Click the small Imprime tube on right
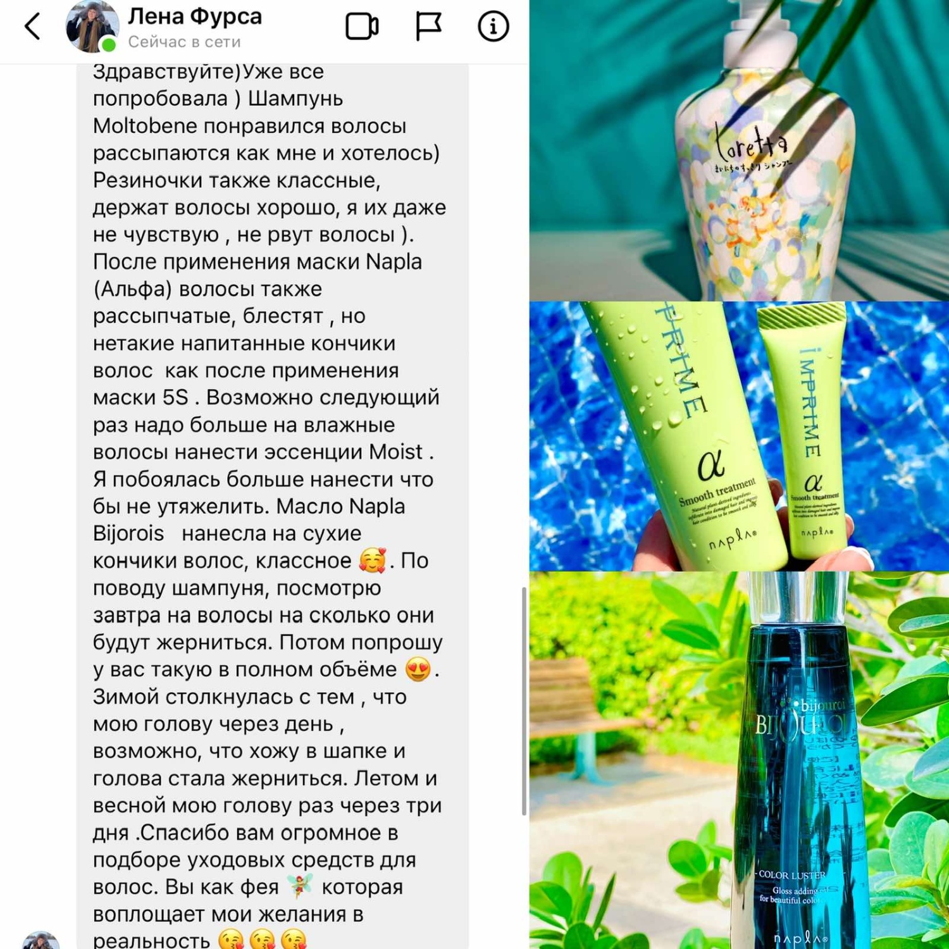Screen dimensions: 949x949 pos(805,430)
